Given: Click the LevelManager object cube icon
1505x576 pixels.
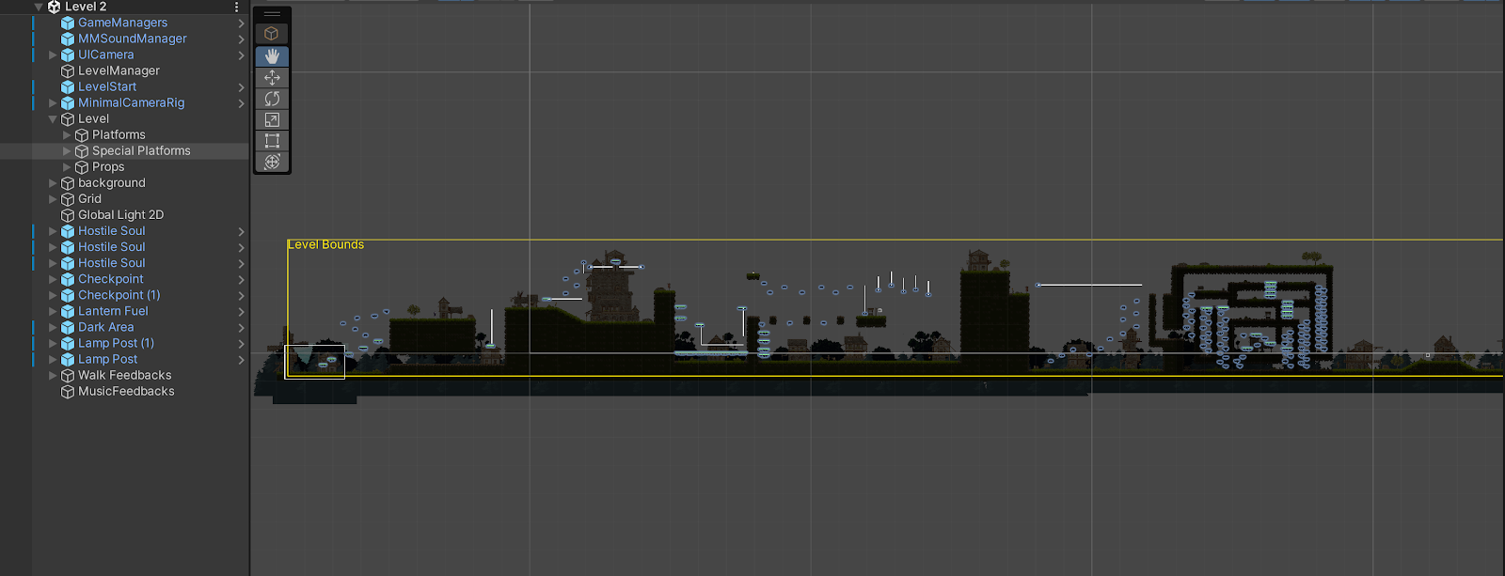Looking at the screenshot, I should click(68, 70).
